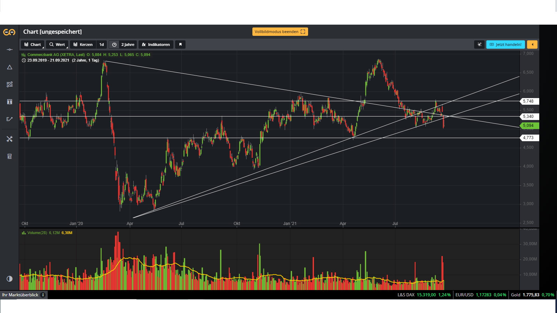Open the Wert search dropdown

tap(57, 45)
